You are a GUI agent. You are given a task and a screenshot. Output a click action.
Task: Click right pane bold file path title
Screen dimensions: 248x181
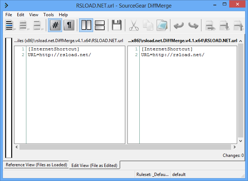(x=183, y=41)
